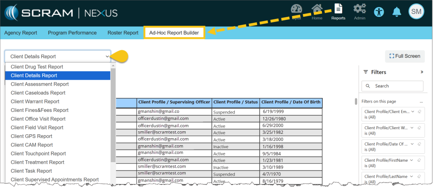Open the Client Details Report dropdown

[x=58, y=56]
